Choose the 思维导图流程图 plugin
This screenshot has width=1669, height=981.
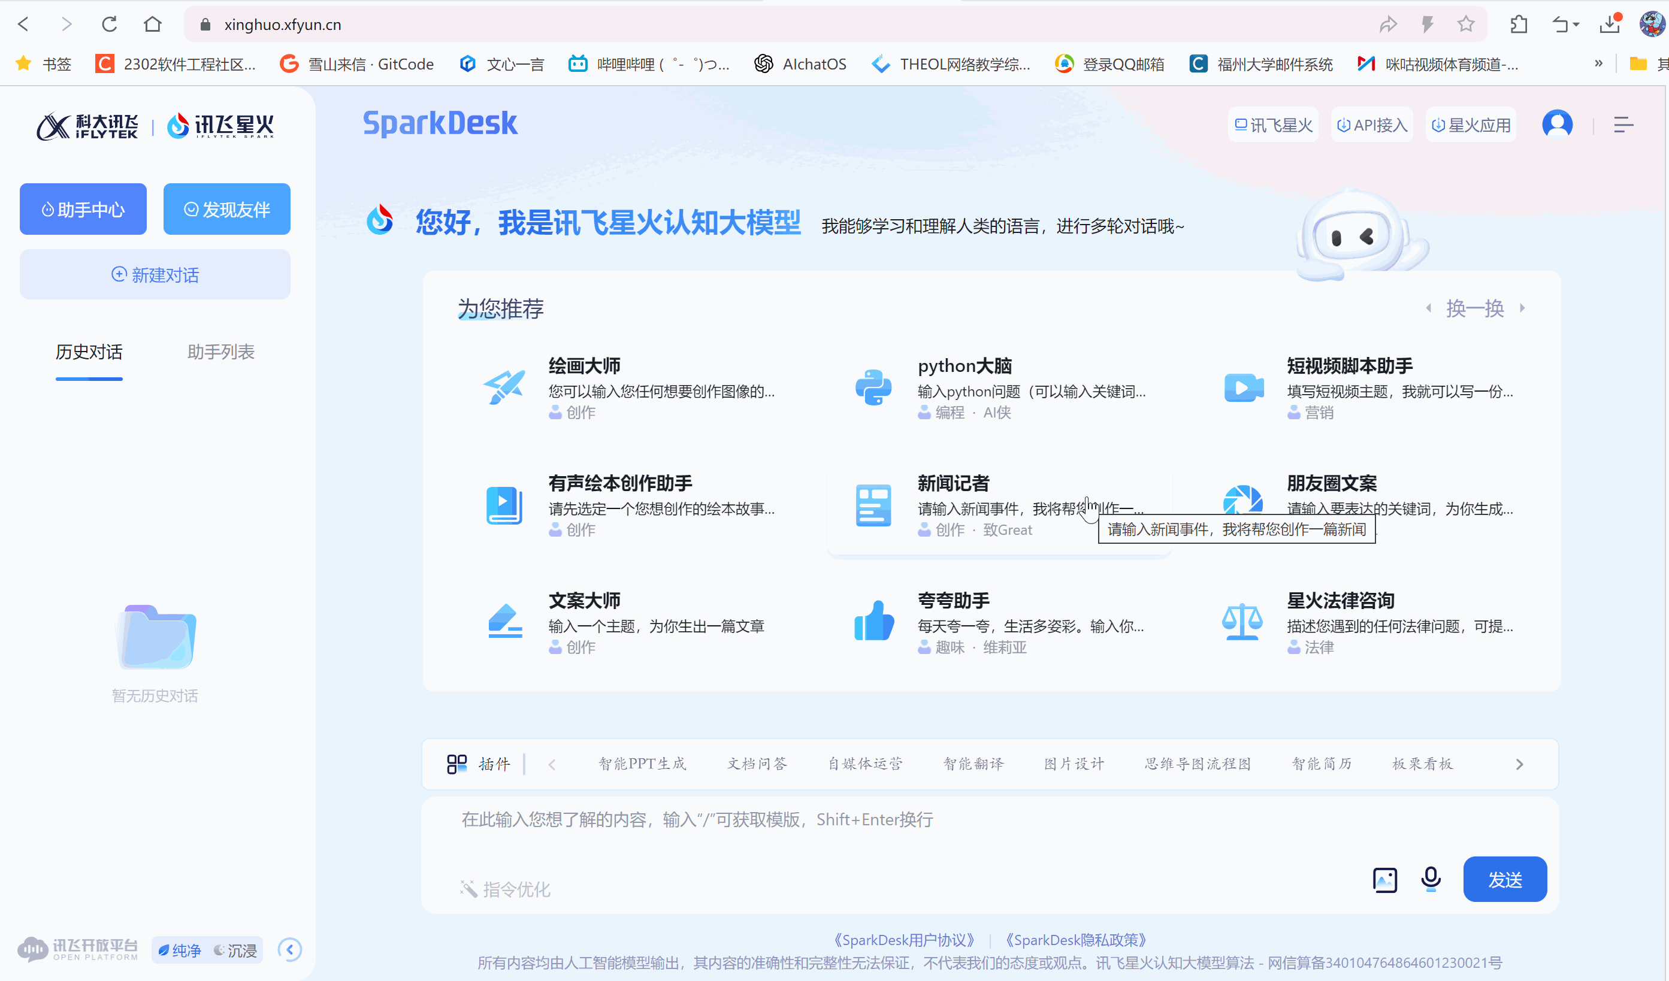(1198, 764)
